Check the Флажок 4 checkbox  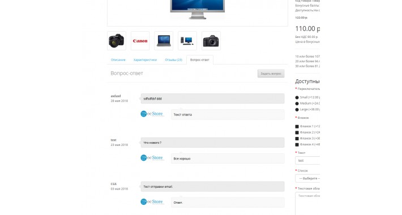coord(297,144)
